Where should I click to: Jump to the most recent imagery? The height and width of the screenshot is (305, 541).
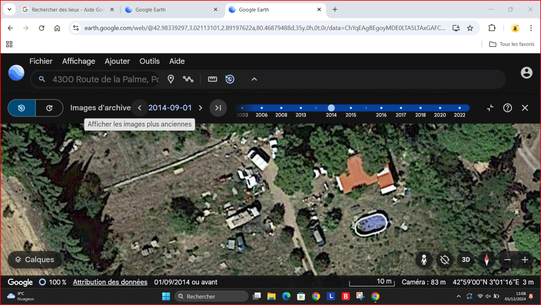tap(218, 108)
